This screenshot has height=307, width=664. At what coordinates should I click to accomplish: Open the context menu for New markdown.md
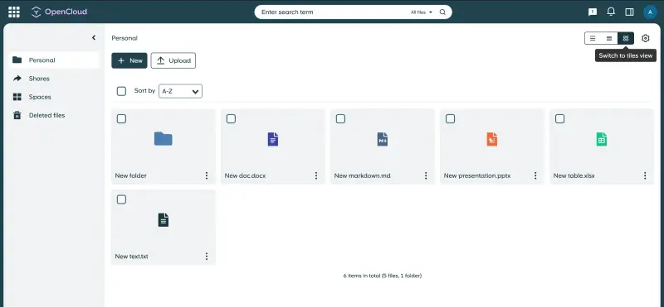point(426,175)
